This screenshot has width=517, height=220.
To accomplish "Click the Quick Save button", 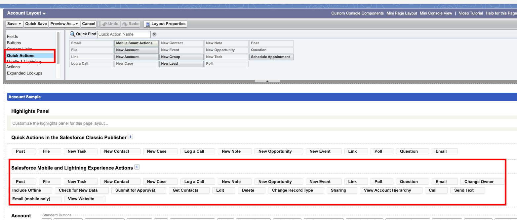I will tap(36, 24).
